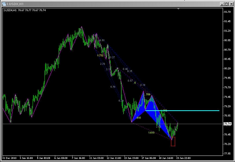Image resolution: width=235 pixels, height=162 pixels.
Task: Minimize the I.USDX,H1 chart window
Action: pos(222,4)
